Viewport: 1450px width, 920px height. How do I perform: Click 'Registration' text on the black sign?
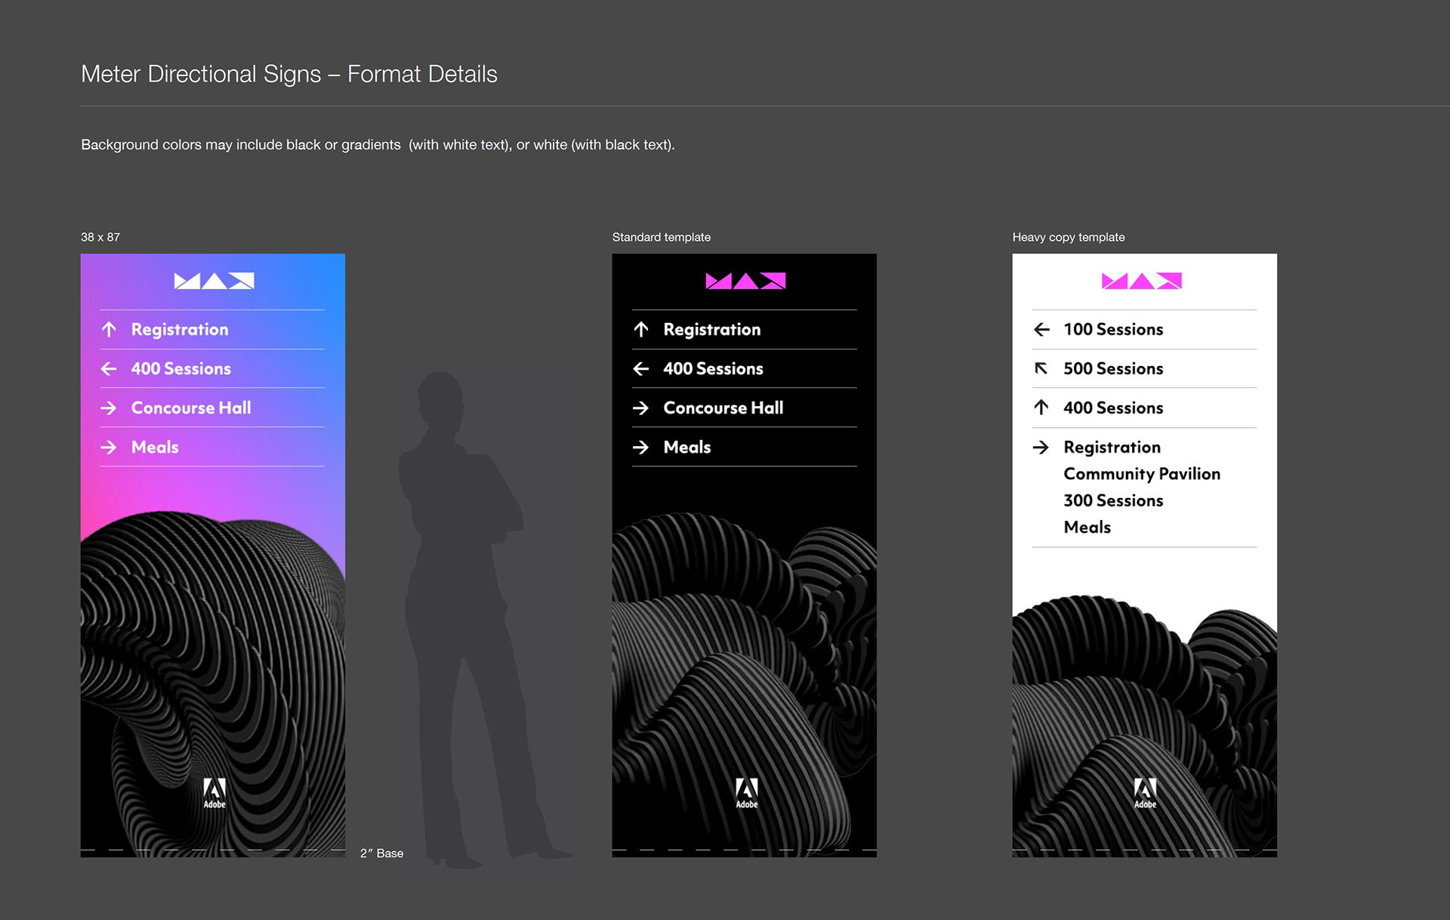coord(712,330)
